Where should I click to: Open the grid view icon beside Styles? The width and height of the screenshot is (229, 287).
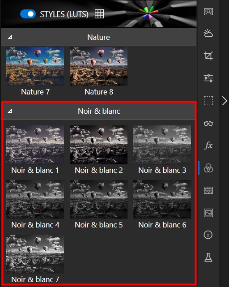click(x=99, y=14)
